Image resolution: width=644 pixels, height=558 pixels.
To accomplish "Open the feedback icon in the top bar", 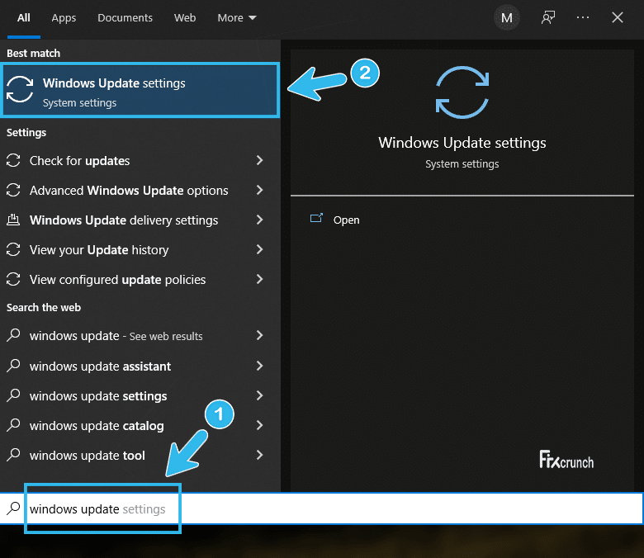I will pyautogui.click(x=548, y=17).
